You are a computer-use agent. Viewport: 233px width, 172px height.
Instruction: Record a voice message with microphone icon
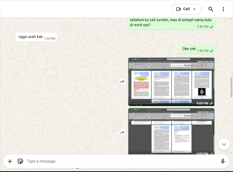223,161
